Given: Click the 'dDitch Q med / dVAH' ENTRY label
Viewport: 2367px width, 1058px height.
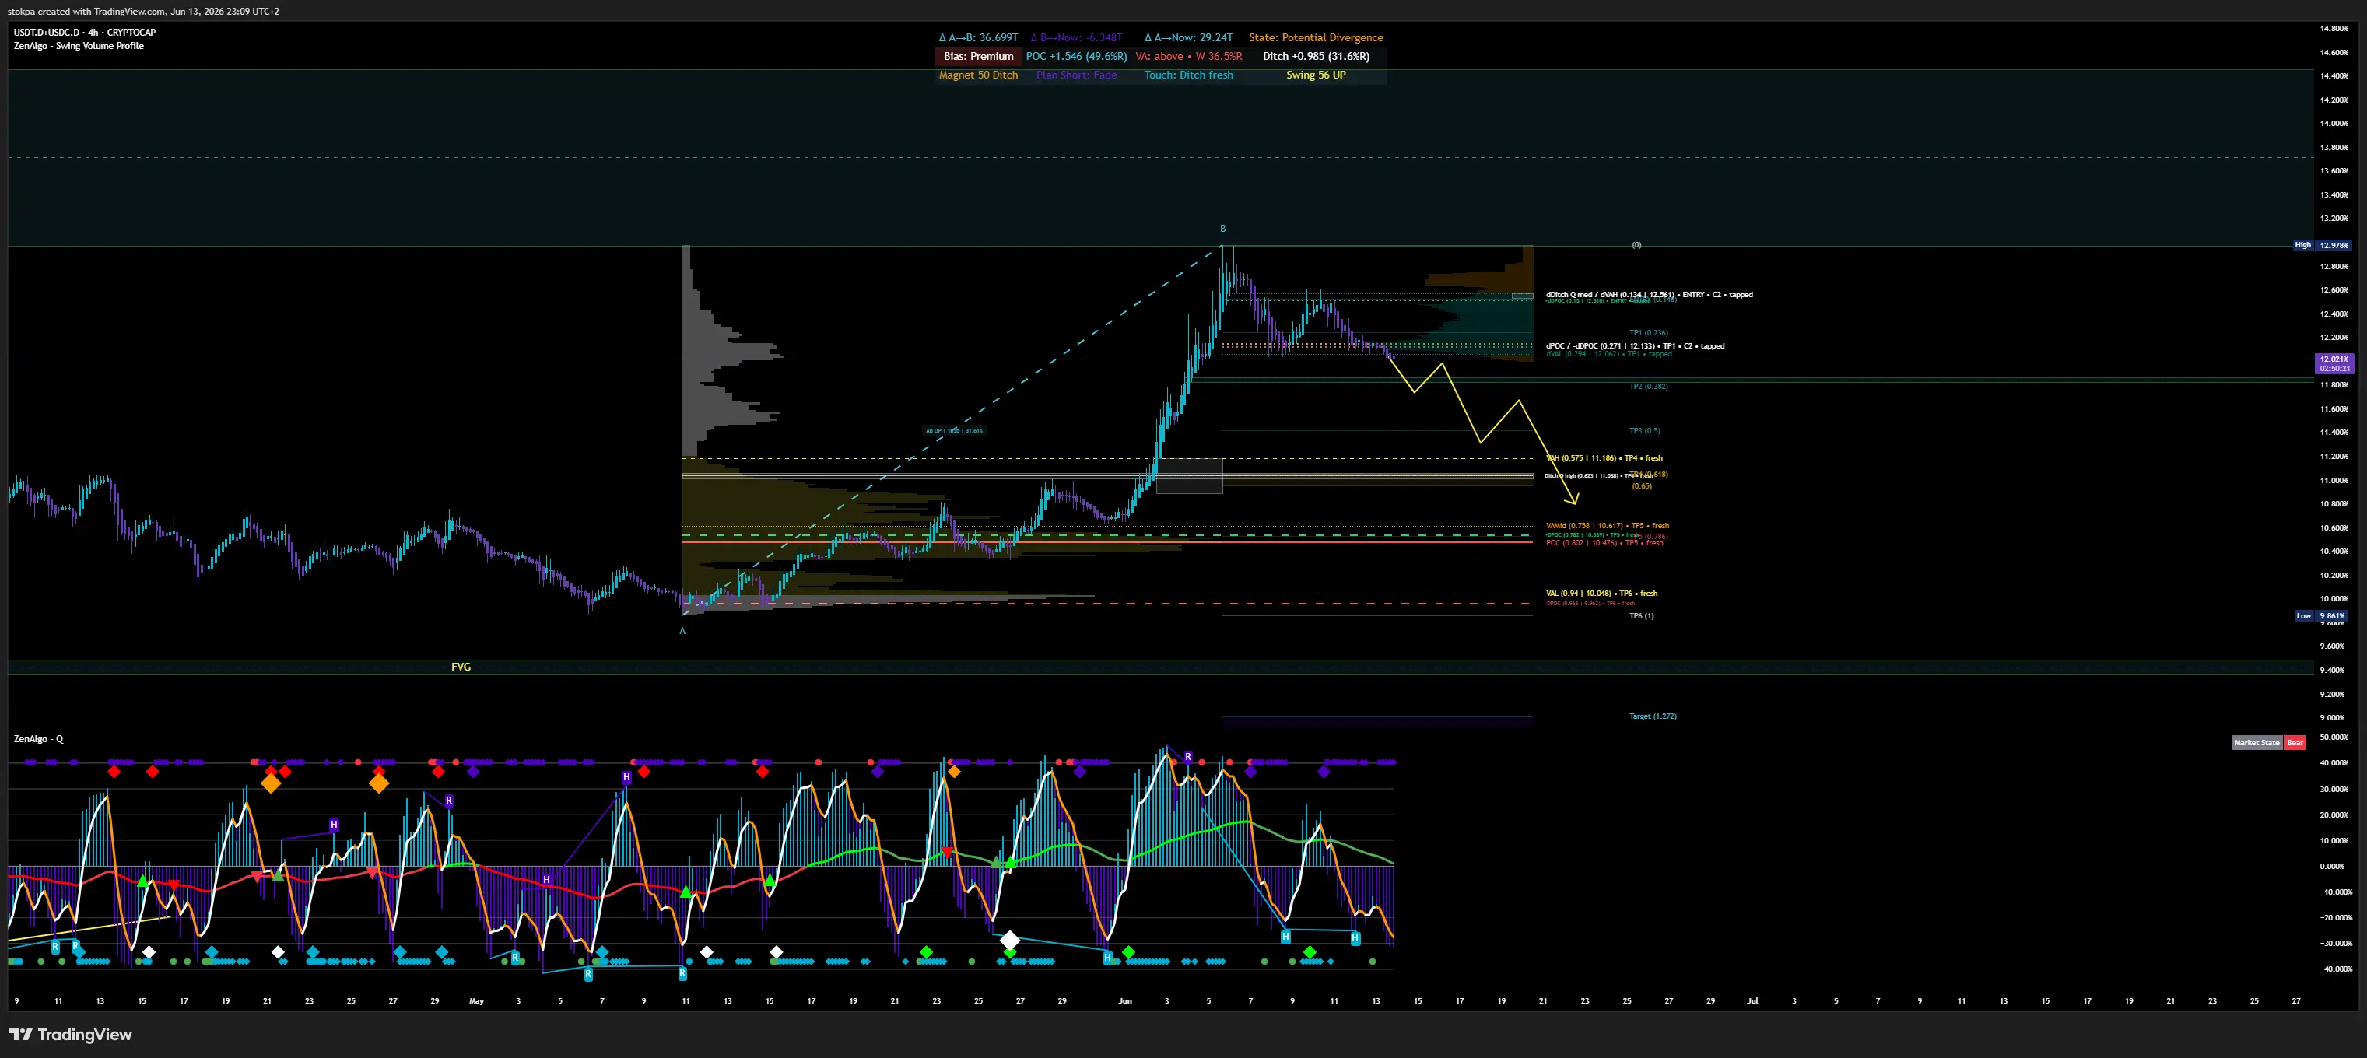Looking at the screenshot, I should tap(1649, 295).
